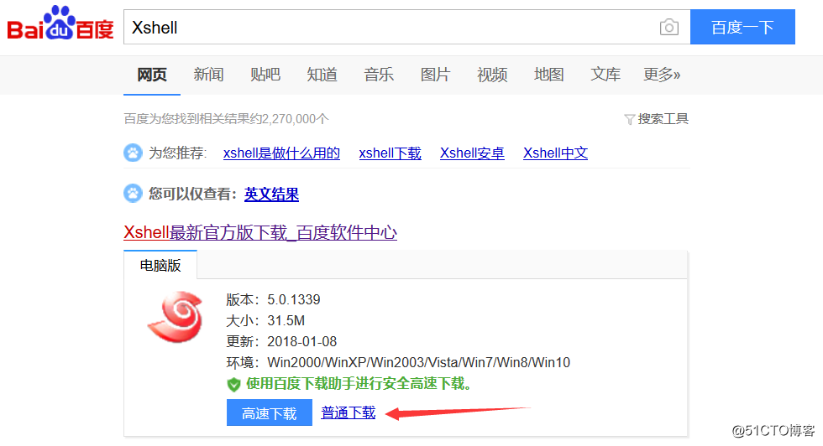Click the environment text Win2000/WinXP/Win2003
823x446 pixels.
point(345,363)
